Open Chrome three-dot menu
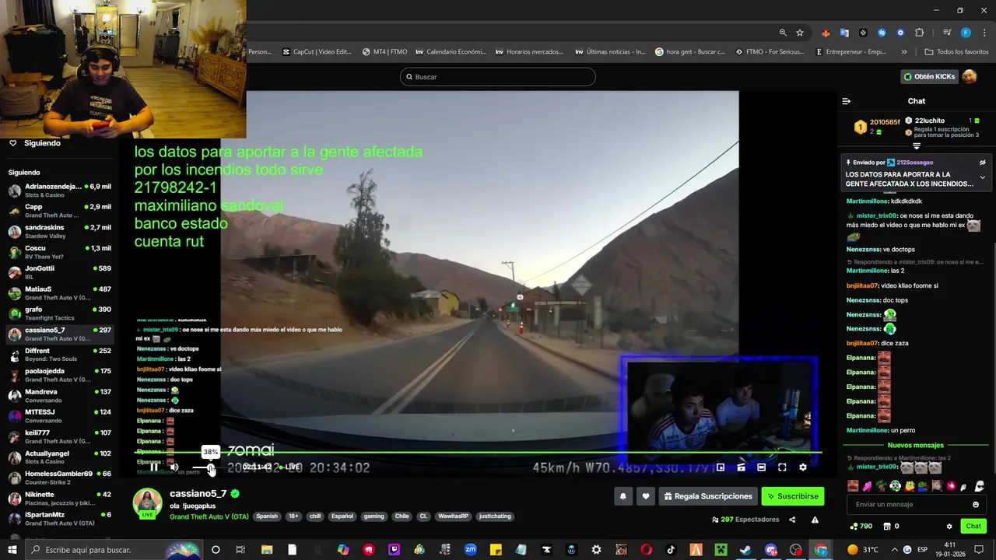Image resolution: width=996 pixels, height=560 pixels. [983, 33]
